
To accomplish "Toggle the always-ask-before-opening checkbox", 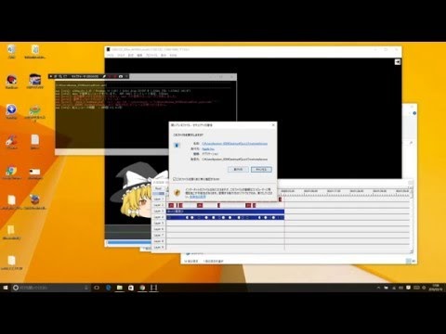I will [x=175, y=179].
